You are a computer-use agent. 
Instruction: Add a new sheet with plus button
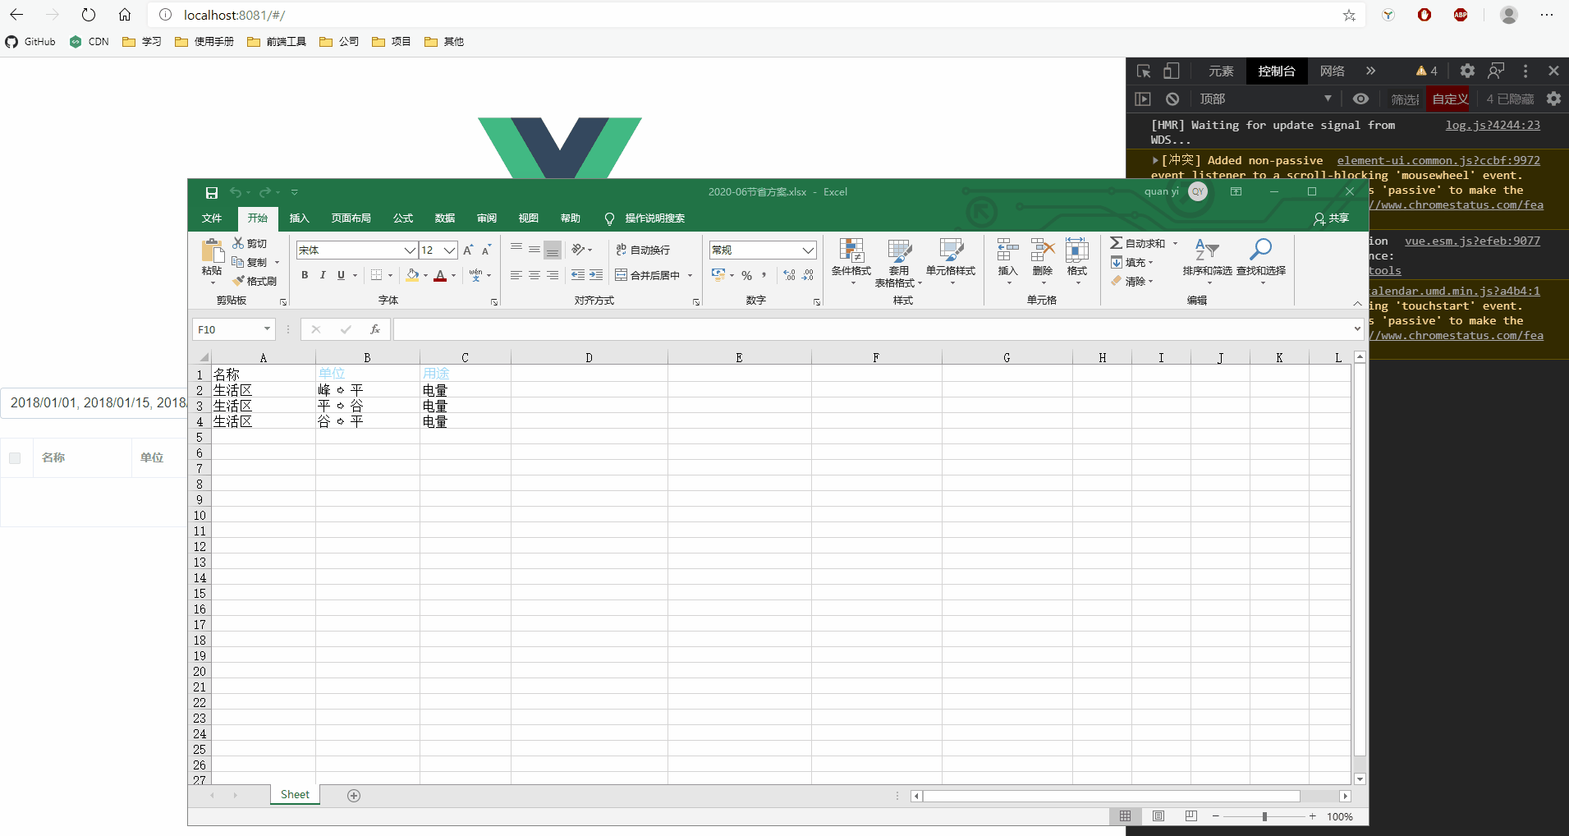coord(354,796)
